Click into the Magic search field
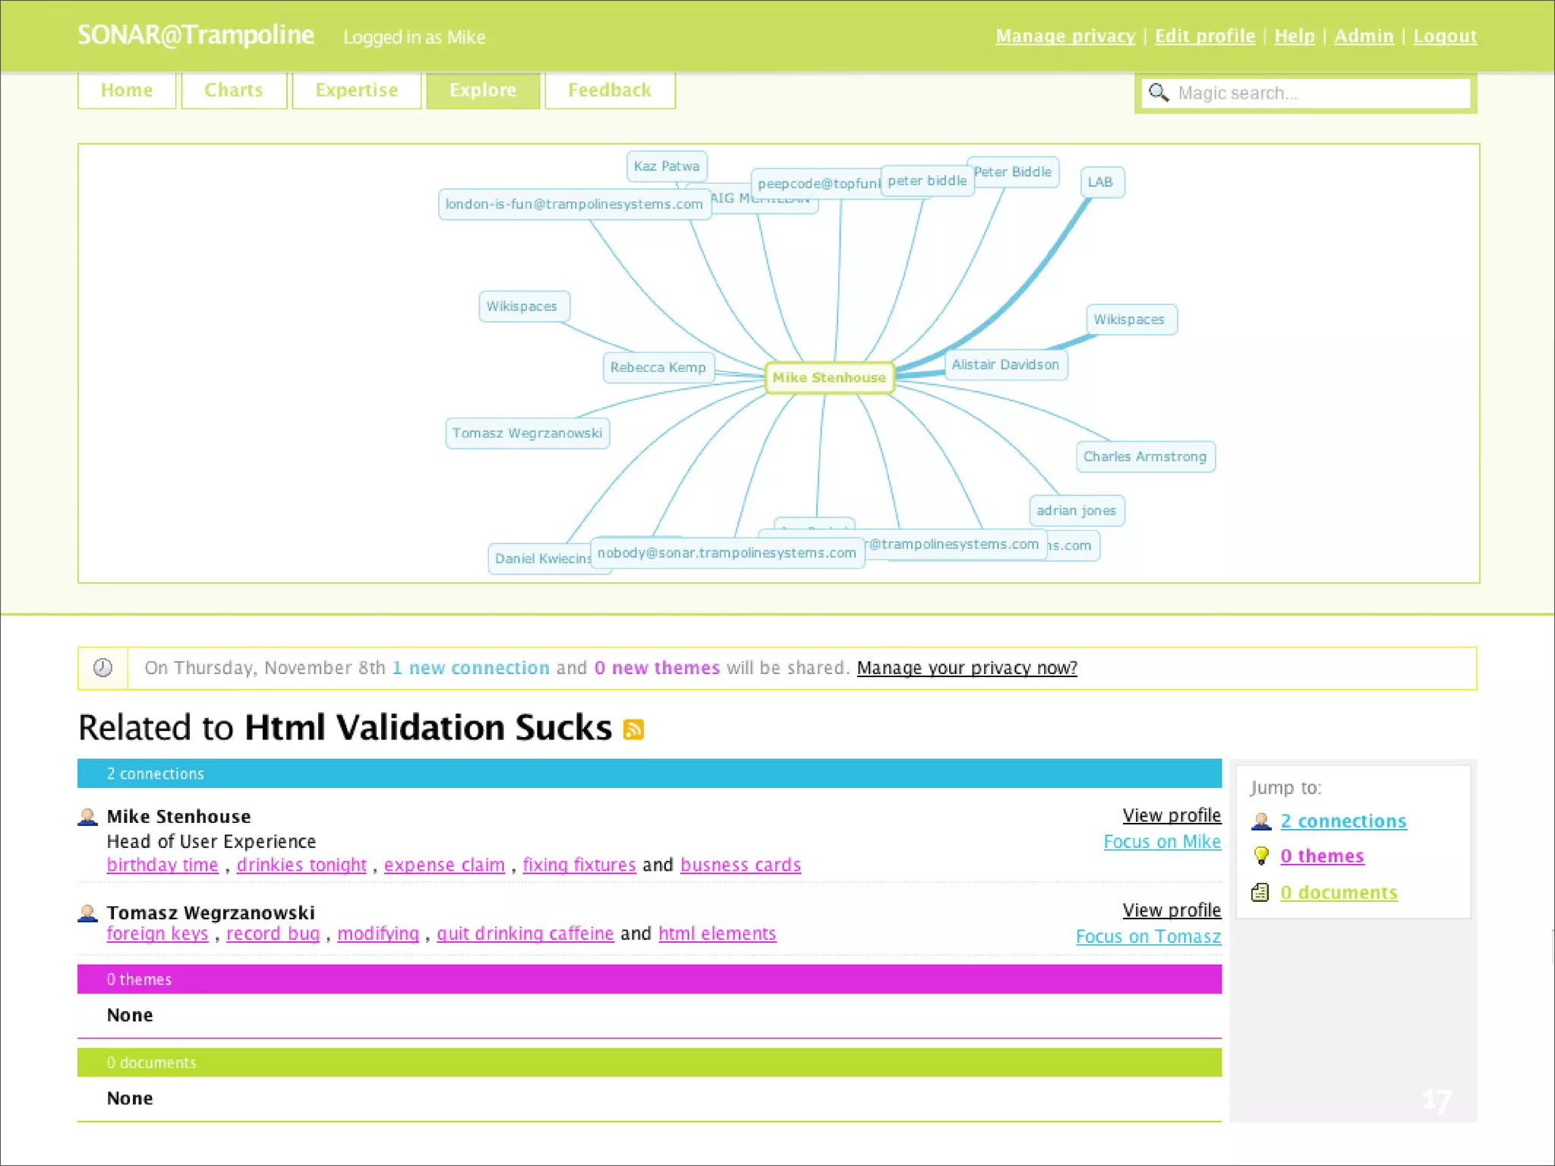Viewport: 1555px width, 1166px height. tap(1320, 93)
